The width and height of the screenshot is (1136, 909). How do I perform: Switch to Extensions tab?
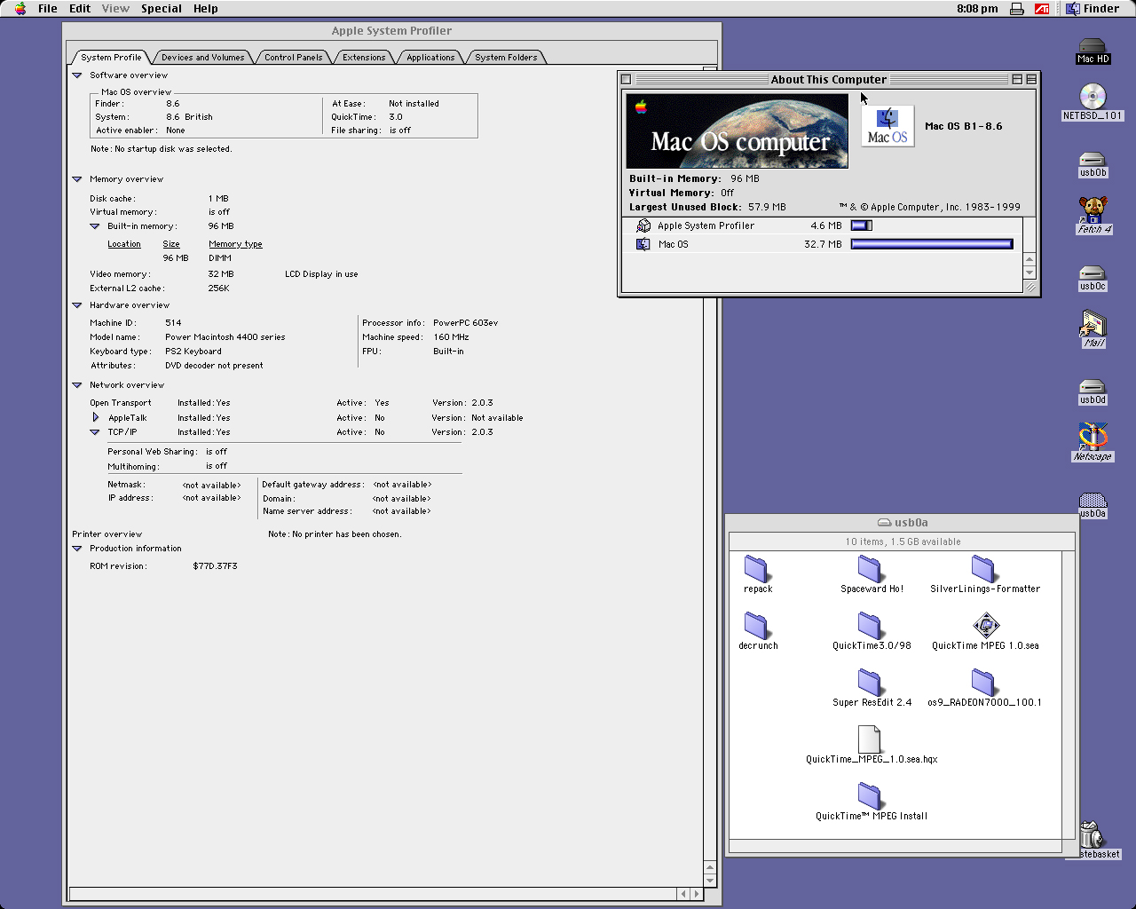pos(364,58)
